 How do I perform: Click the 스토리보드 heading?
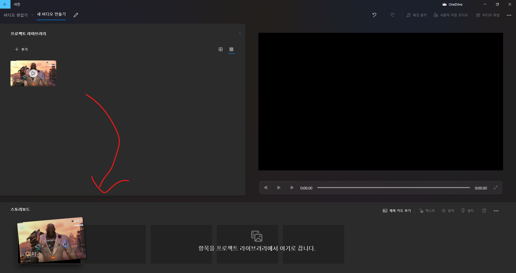point(20,209)
